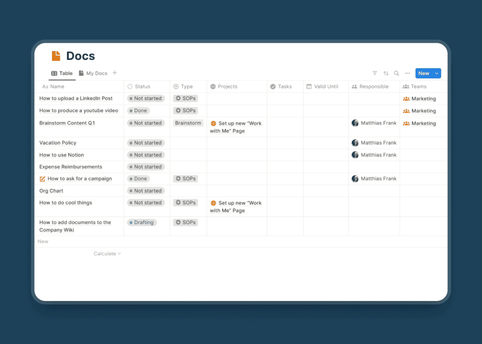482x344 pixels.
Task: Open the Expense Reimbursements doc
Action: (71, 167)
